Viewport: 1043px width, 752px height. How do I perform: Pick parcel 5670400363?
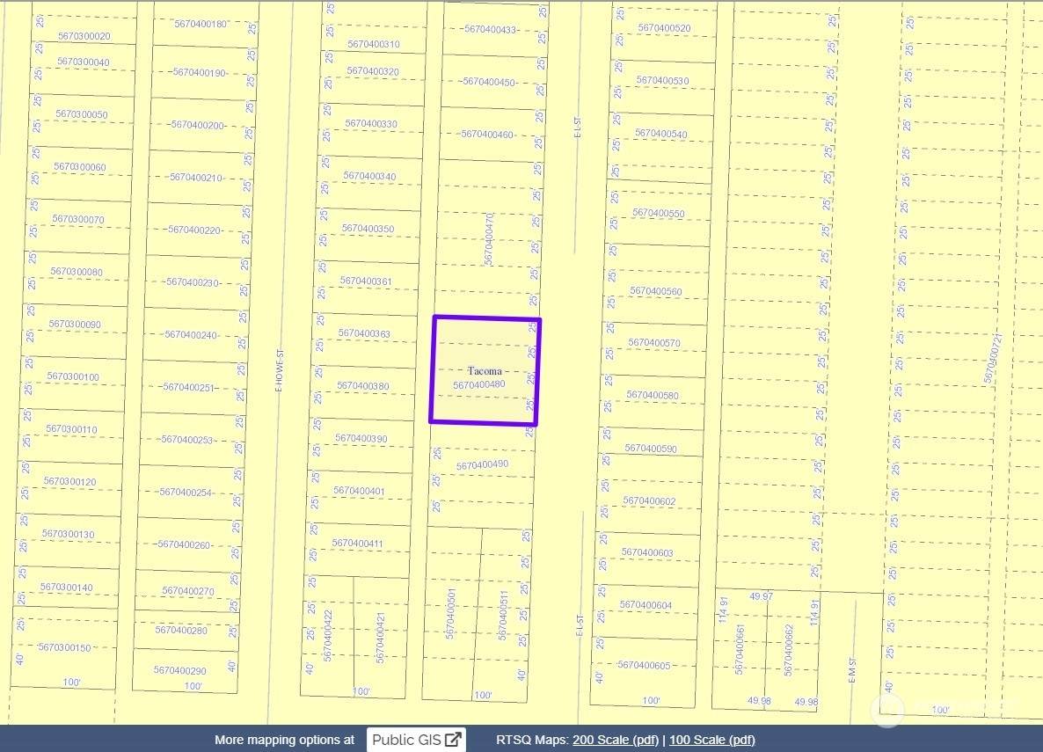coord(364,333)
